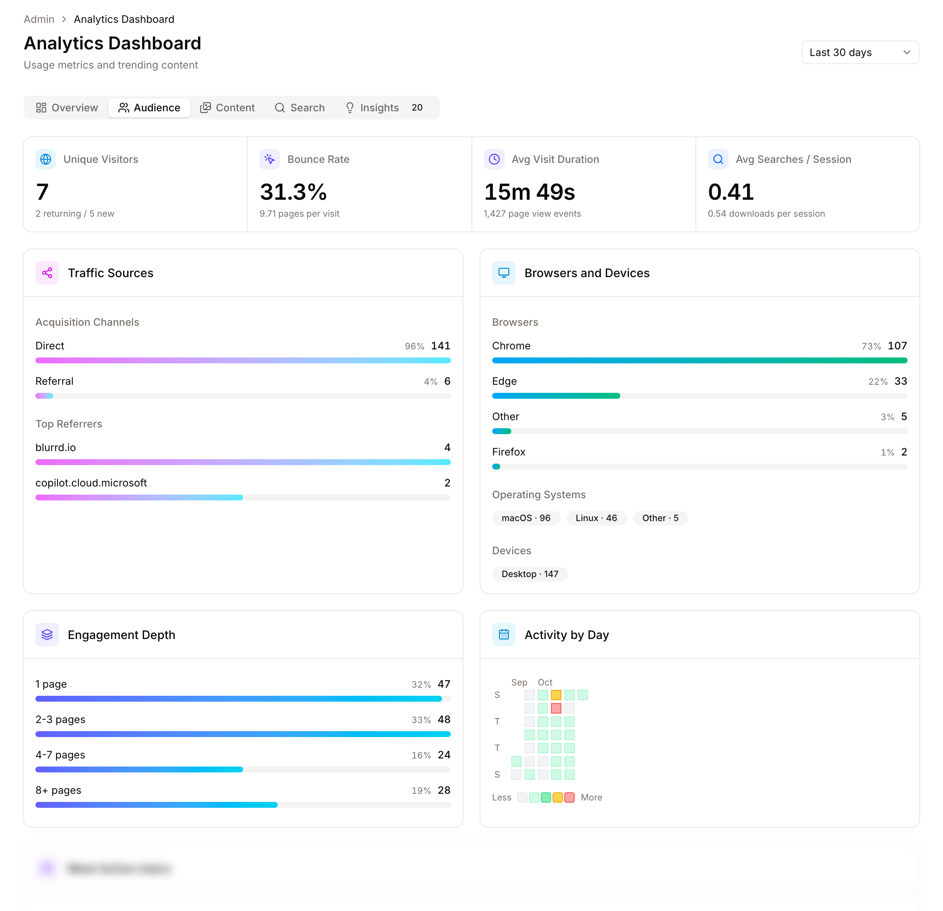
Task: Click the 8+ pages engagement bar
Action: click(243, 805)
